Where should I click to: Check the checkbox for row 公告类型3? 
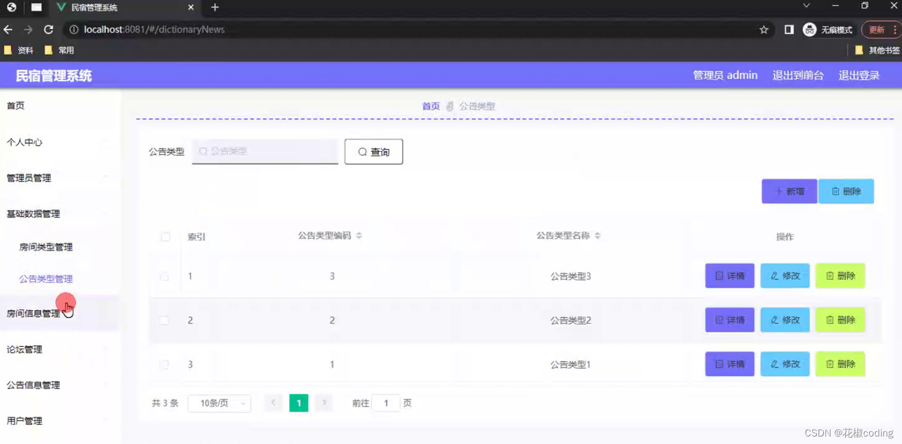pos(165,276)
